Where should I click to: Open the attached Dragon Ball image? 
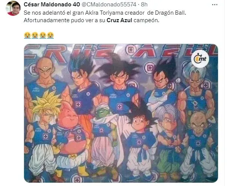point(121,113)
